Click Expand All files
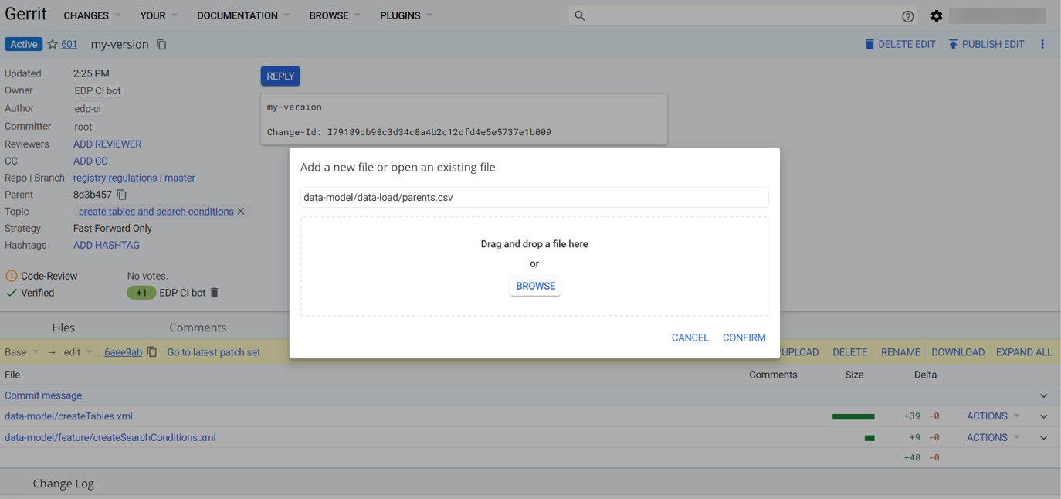1061x499 pixels. (1024, 351)
